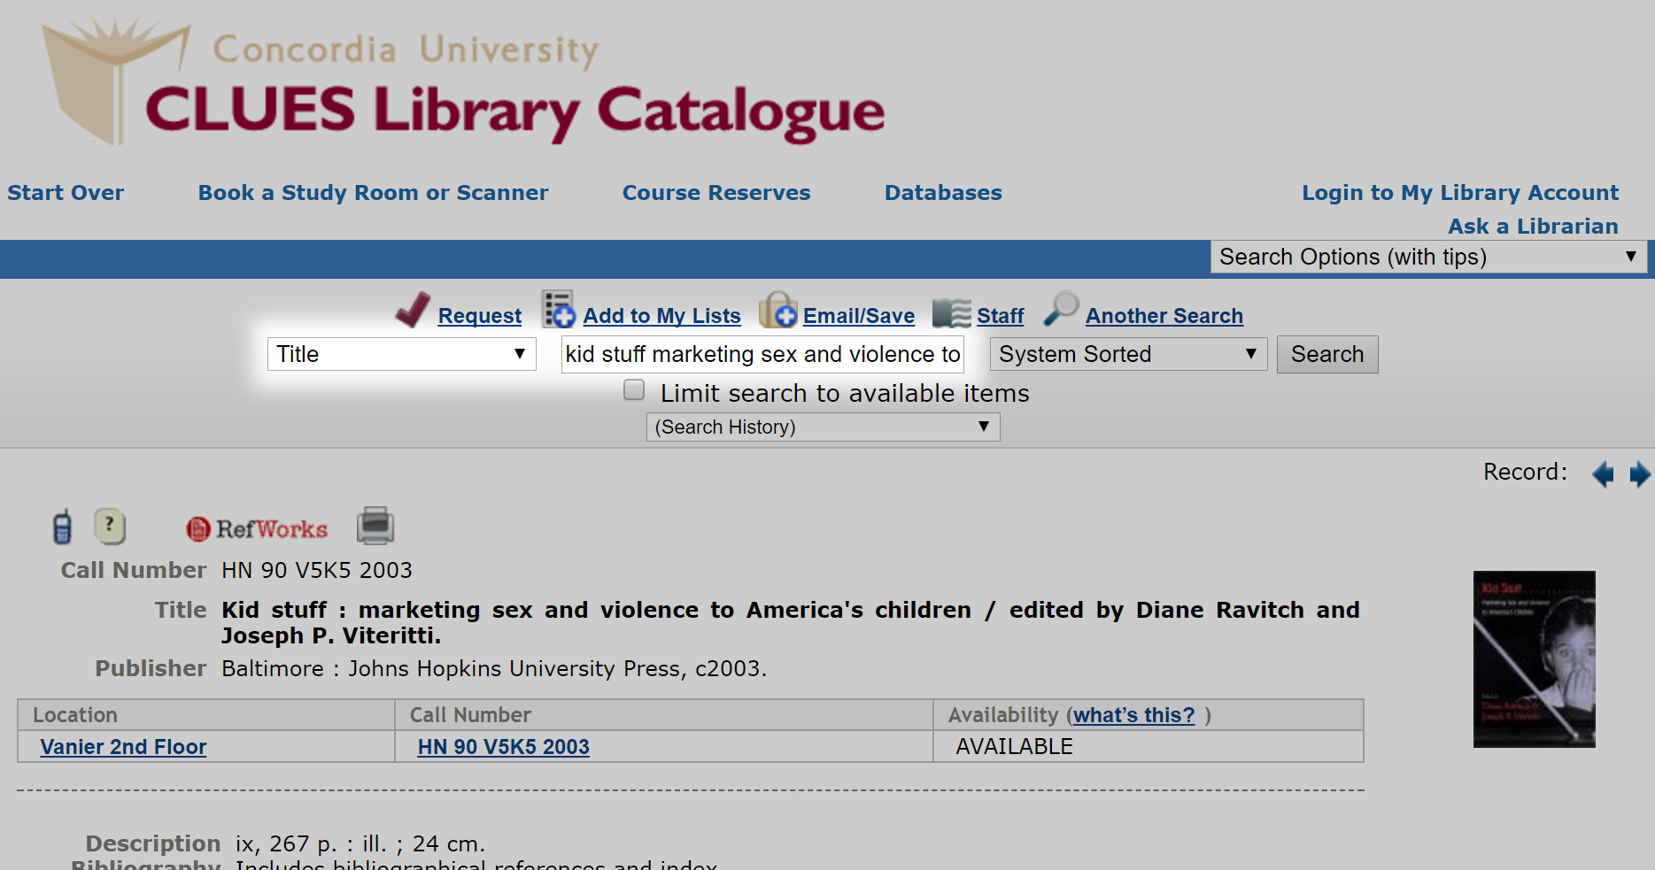Export record to RefWorks
1655x870 pixels.
[257, 528]
